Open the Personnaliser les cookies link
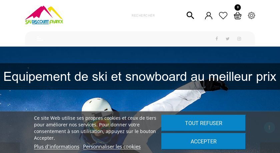This screenshot has width=280, height=153. (112, 147)
